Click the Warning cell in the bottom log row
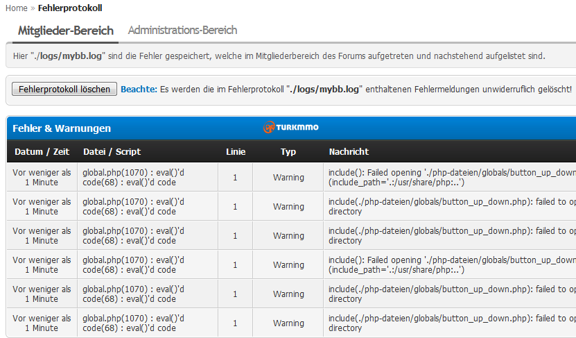 288,323
